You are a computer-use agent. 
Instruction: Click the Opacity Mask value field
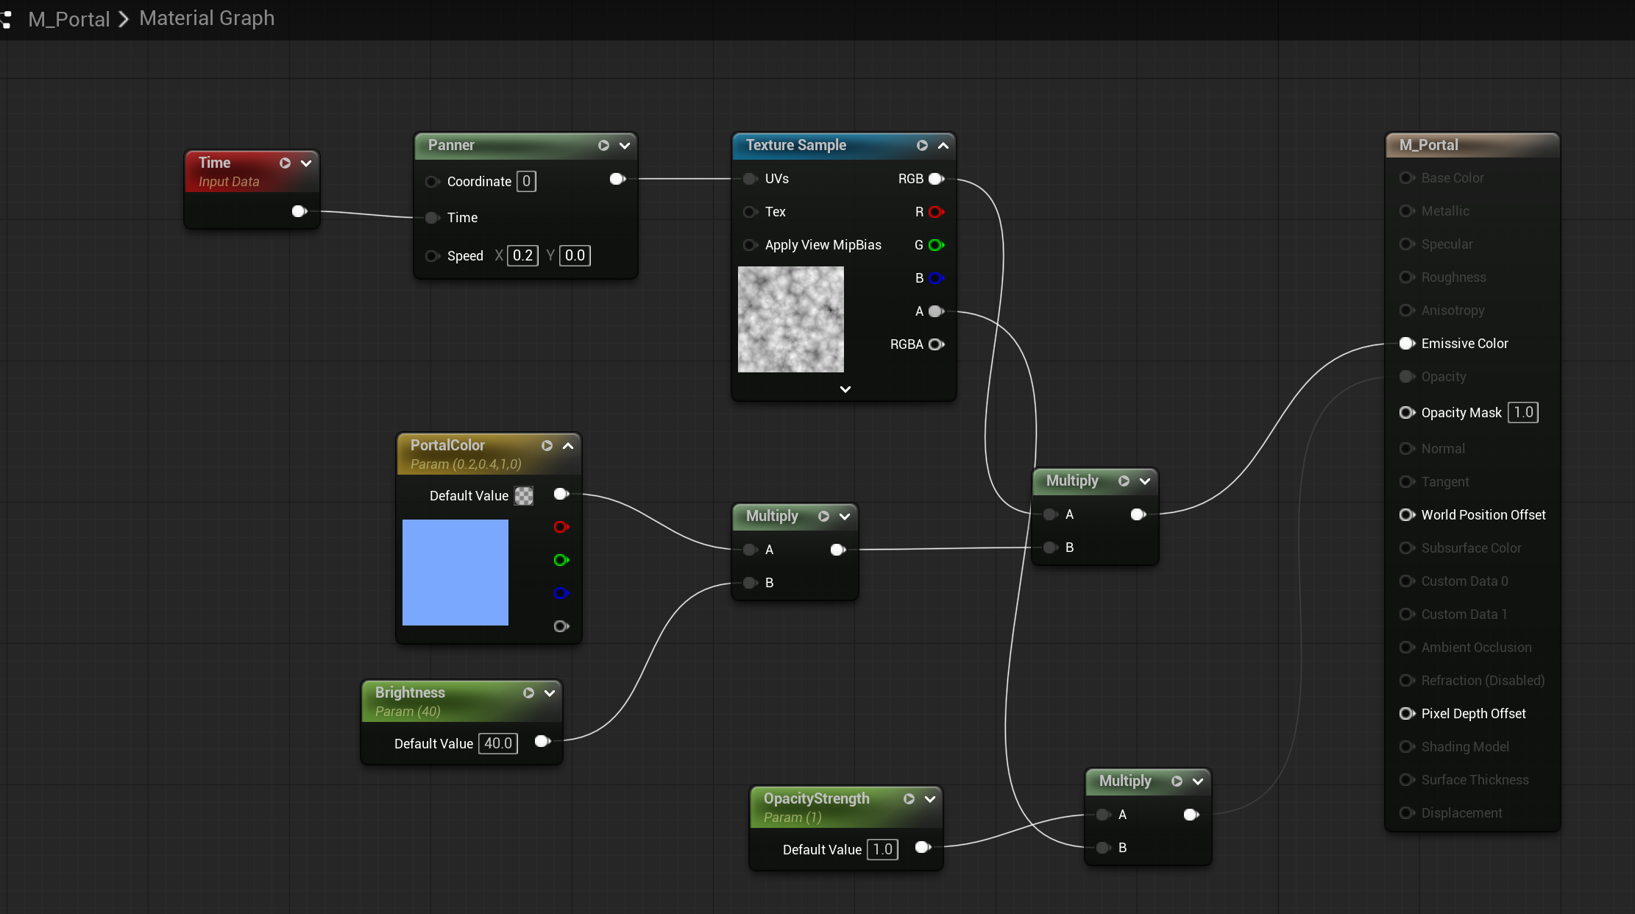[x=1523, y=412]
